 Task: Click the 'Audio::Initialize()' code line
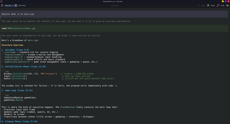[x=15, y=79]
